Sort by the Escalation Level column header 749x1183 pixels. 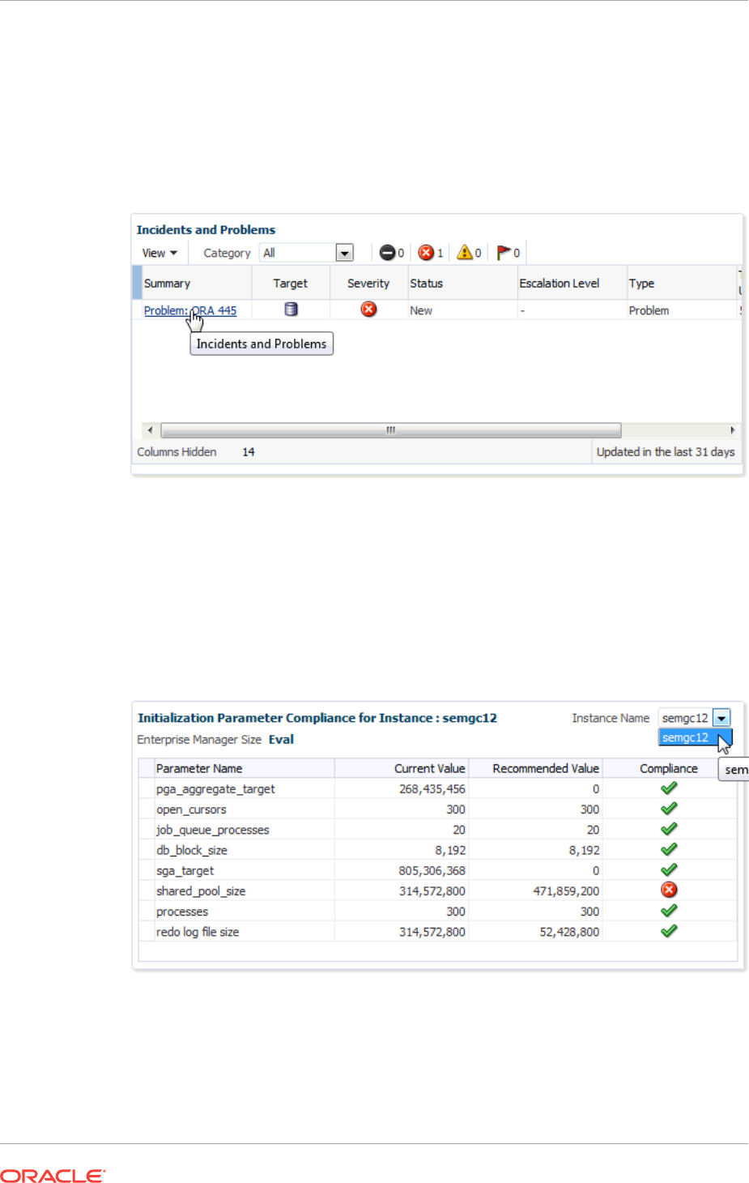pos(572,283)
